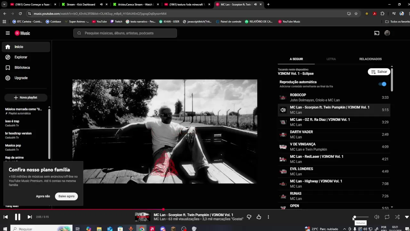Viewport: 410px width, 231px height.
Task: Open the Início home page
Action: [26, 47]
